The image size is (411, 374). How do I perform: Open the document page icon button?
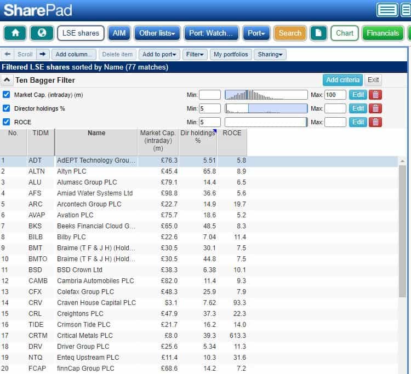(x=318, y=33)
